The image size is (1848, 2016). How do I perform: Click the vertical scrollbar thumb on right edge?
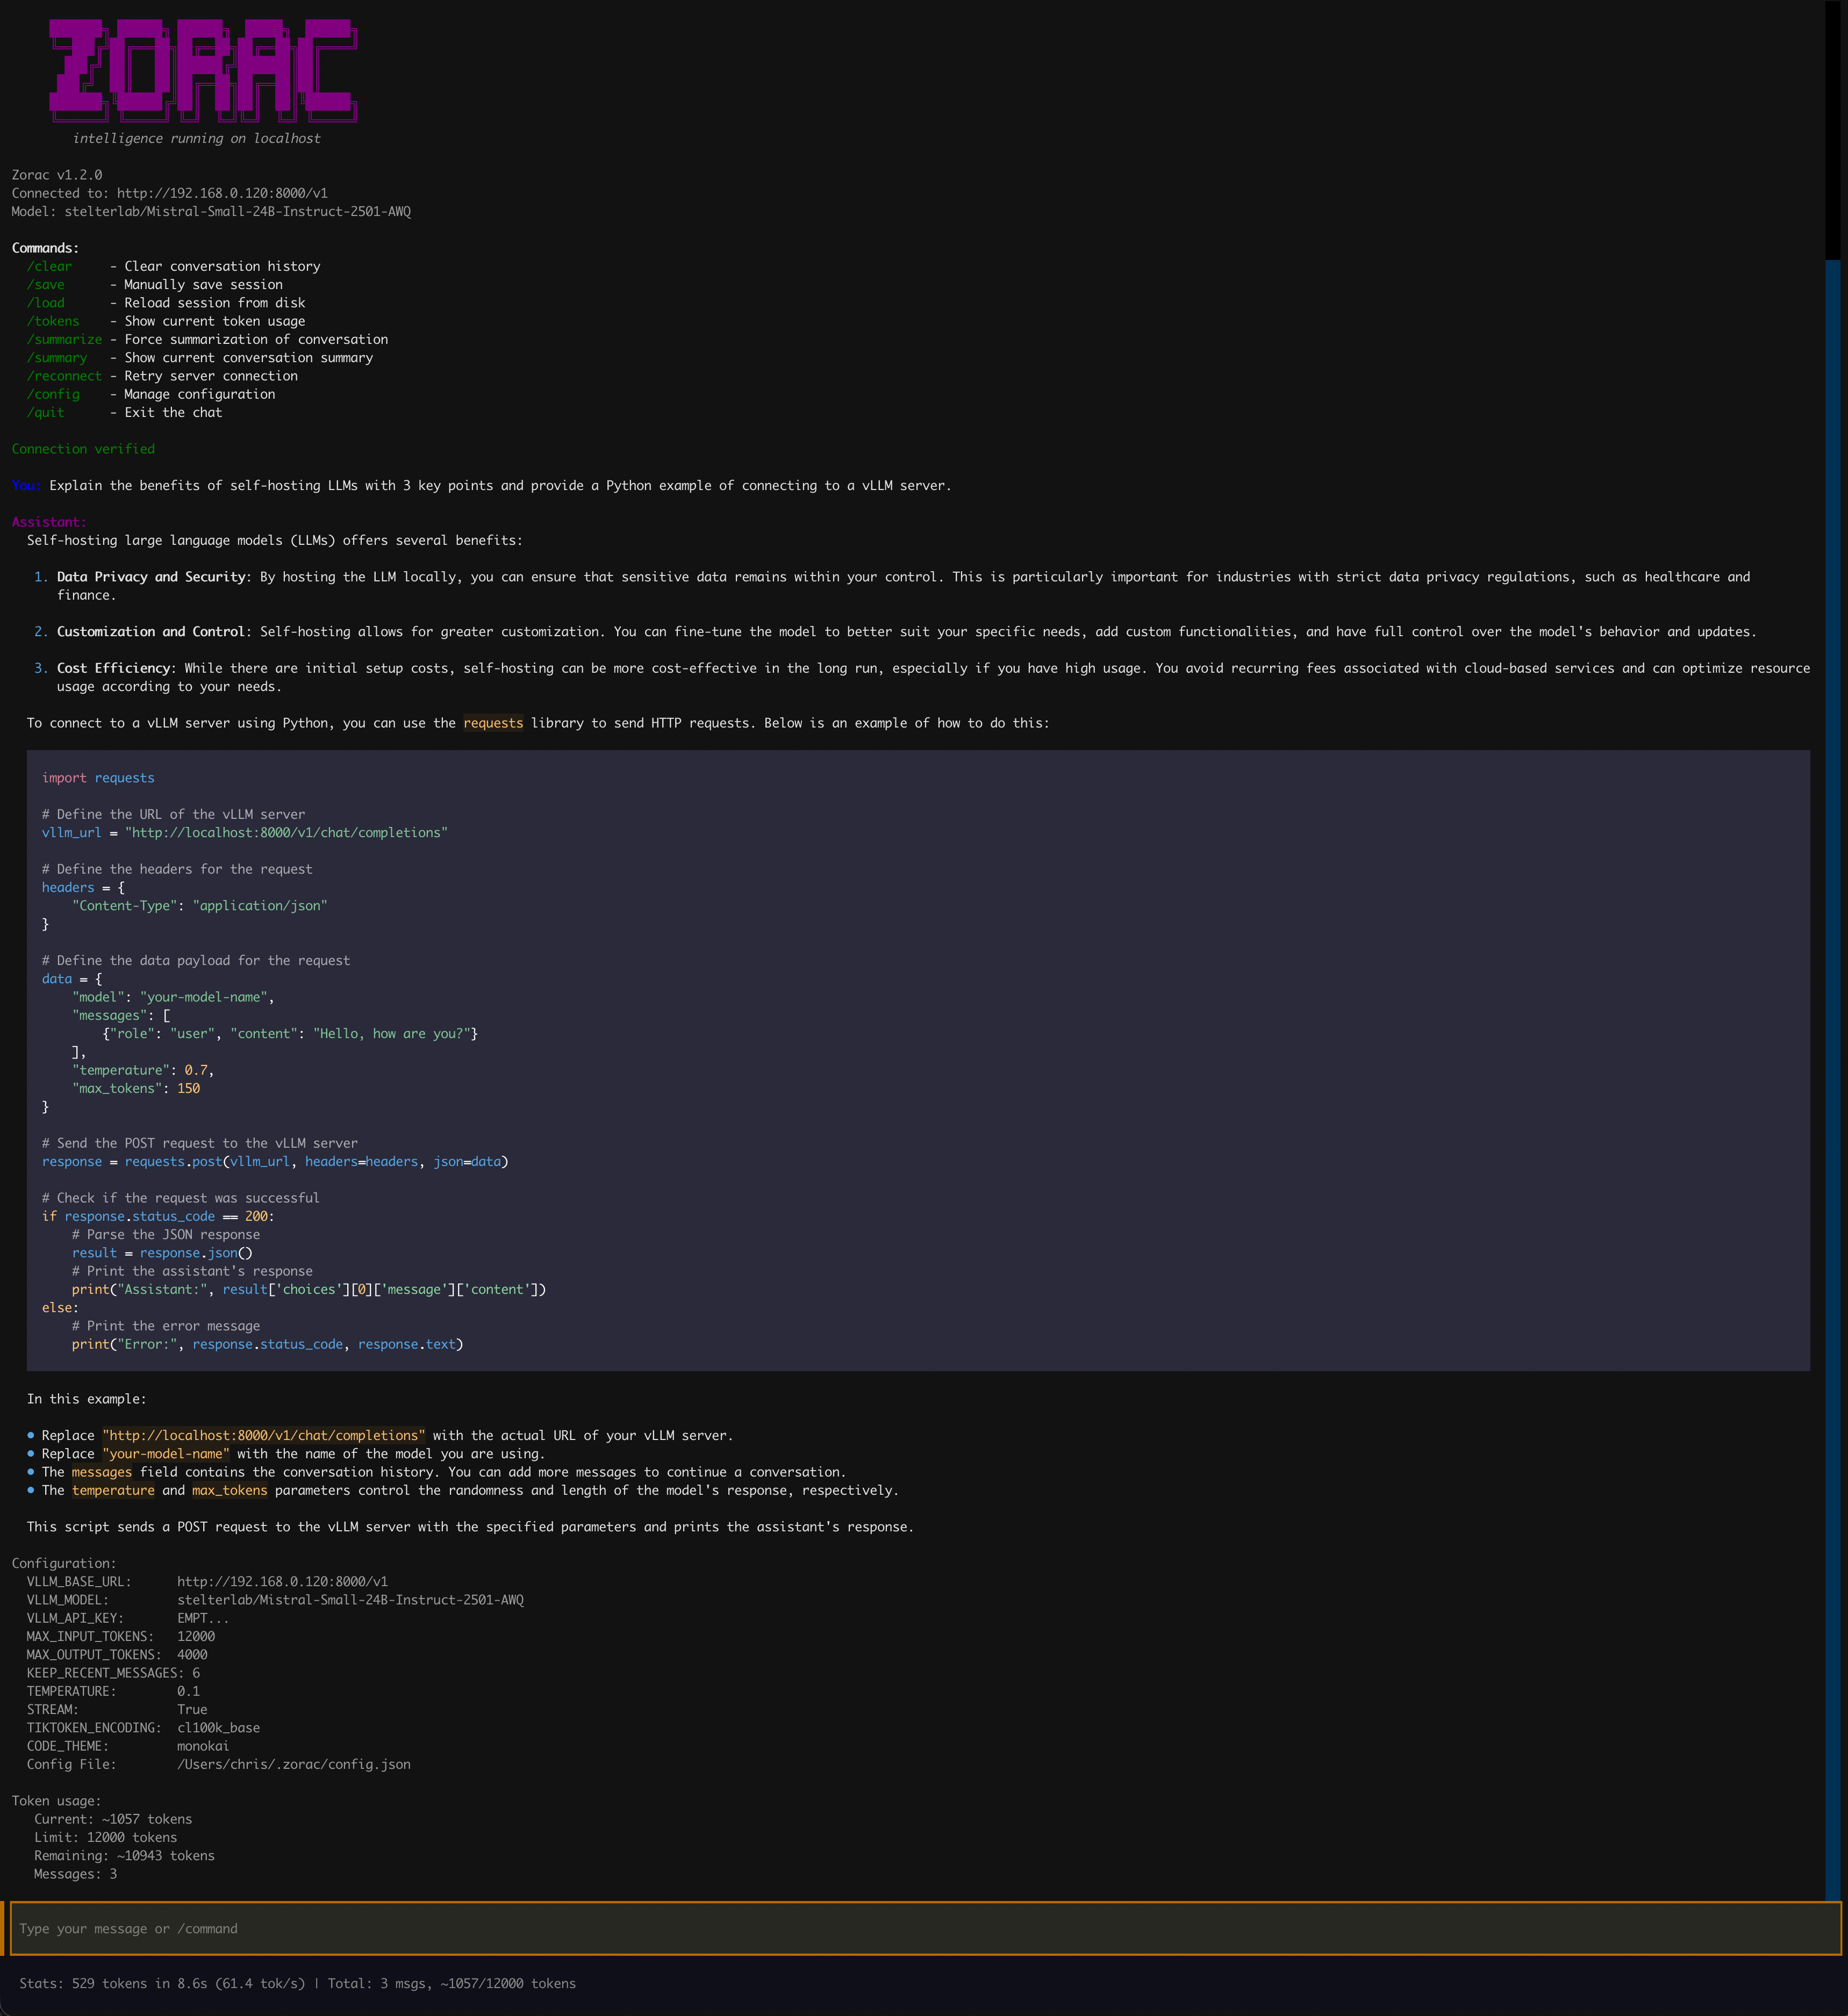tap(1833, 1080)
